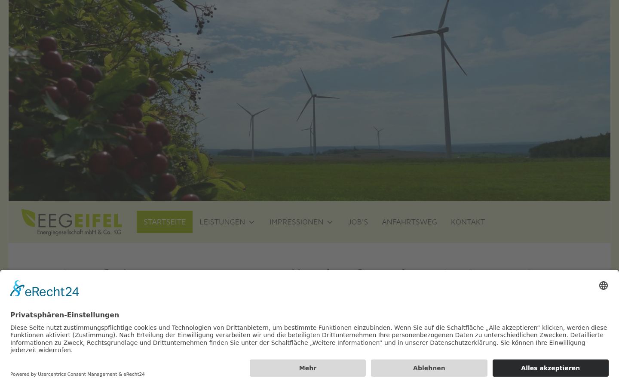Go to the Startseite menu item

(x=165, y=222)
